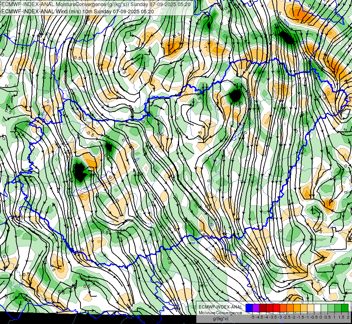The image size is (352, 324).
Task: Choose the darkest green legend swatch
Action: pos(345,308)
